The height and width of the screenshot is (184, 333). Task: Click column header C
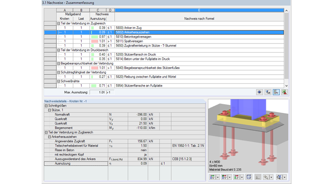click(98, 10)
